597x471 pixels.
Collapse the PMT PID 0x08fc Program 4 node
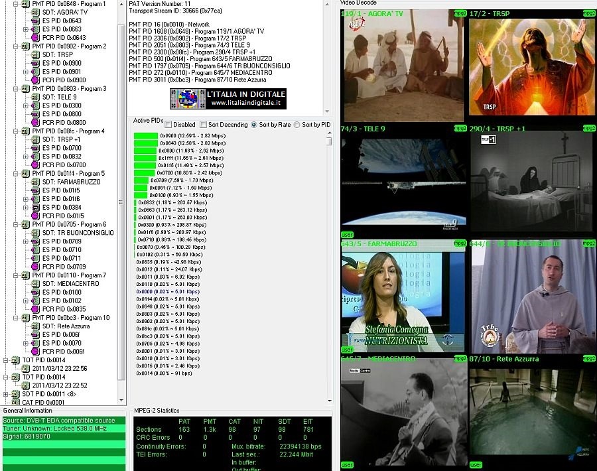[16, 131]
